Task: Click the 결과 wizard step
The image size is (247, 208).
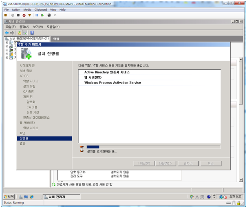Action: 22,144
